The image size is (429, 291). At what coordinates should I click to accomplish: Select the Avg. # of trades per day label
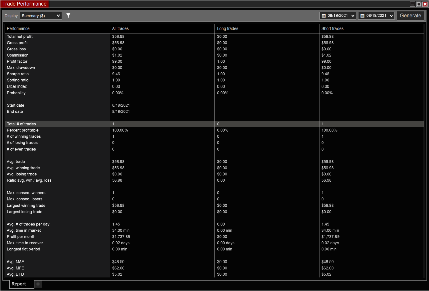[28, 224]
